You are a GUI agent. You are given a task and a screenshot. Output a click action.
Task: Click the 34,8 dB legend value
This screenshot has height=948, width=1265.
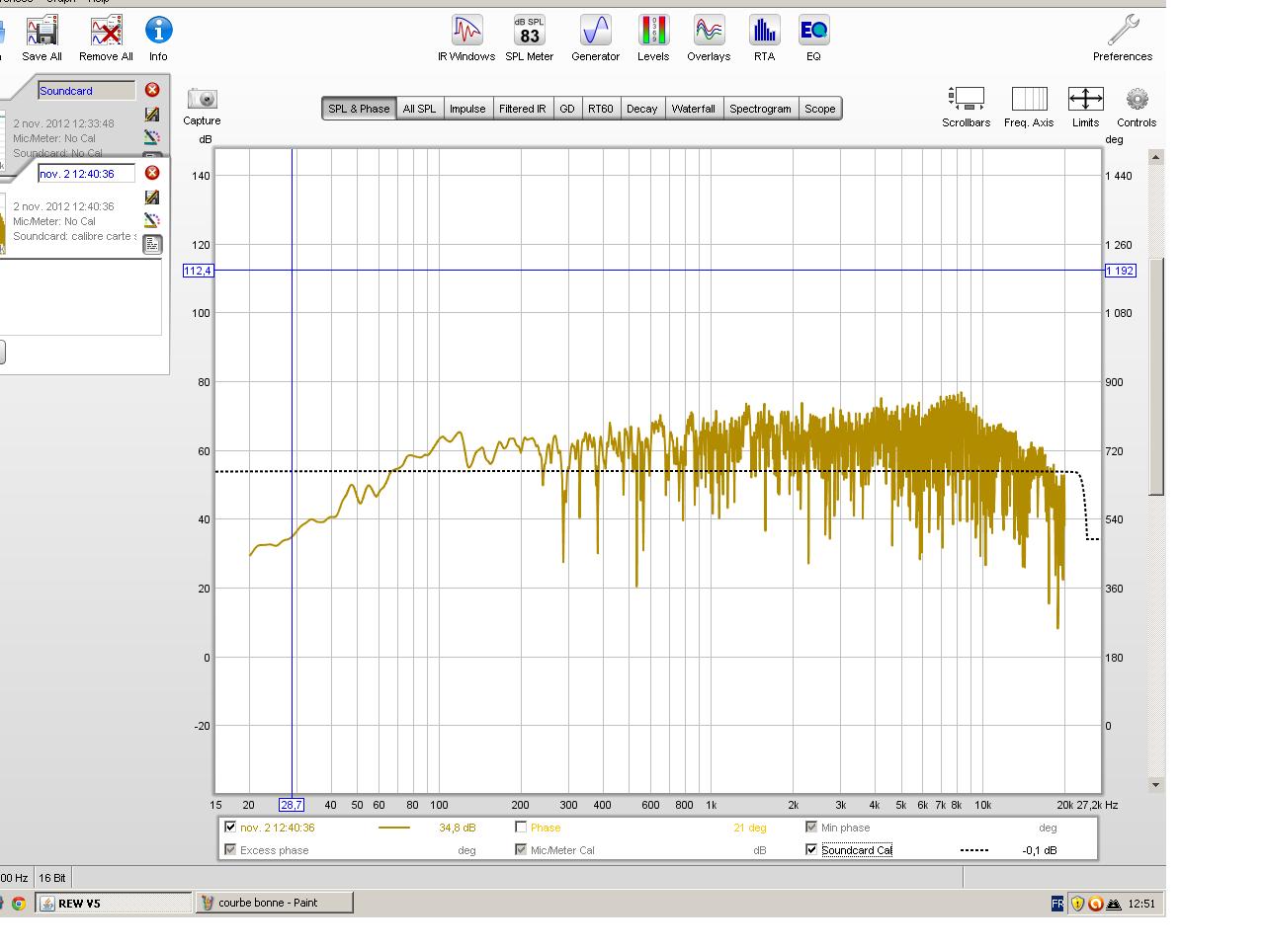pyautogui.click(x=458, y=828)
